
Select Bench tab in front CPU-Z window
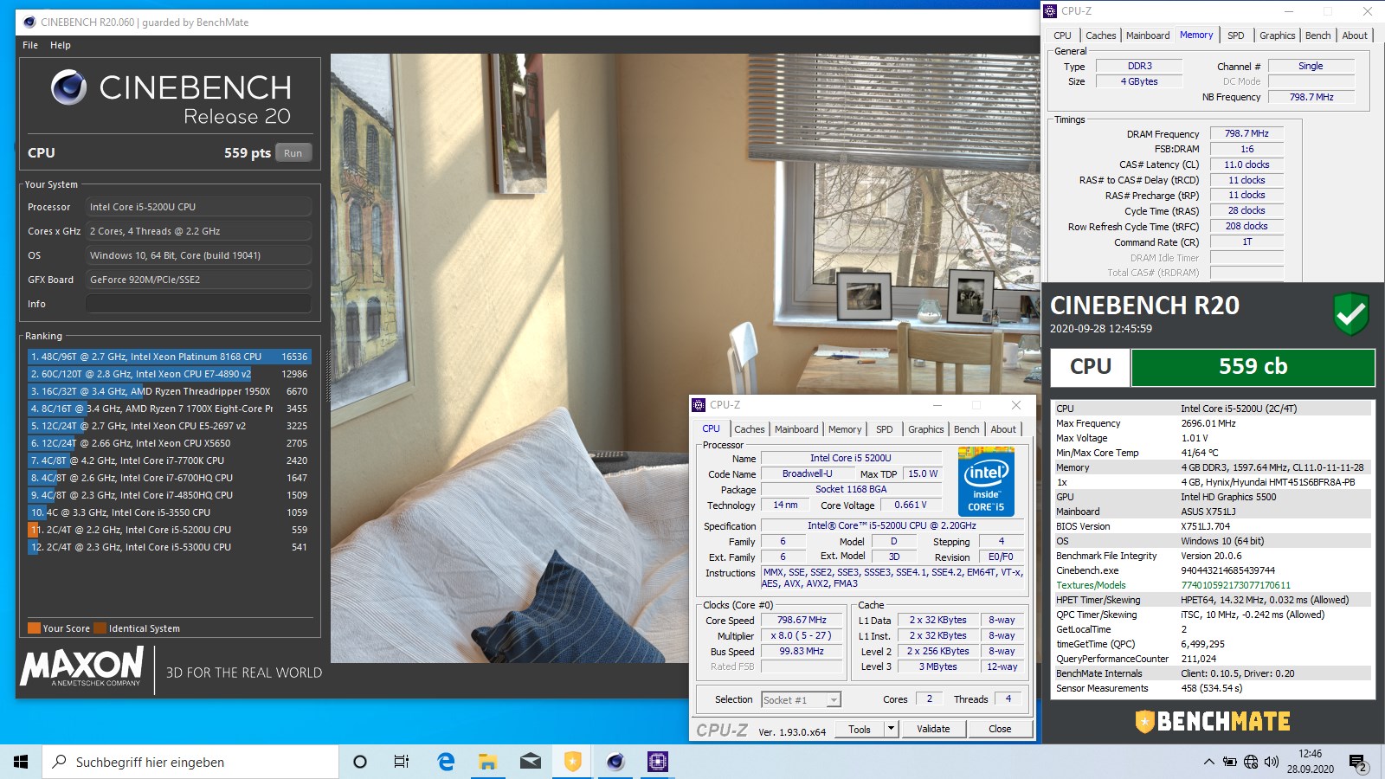[x=967, y=429]
